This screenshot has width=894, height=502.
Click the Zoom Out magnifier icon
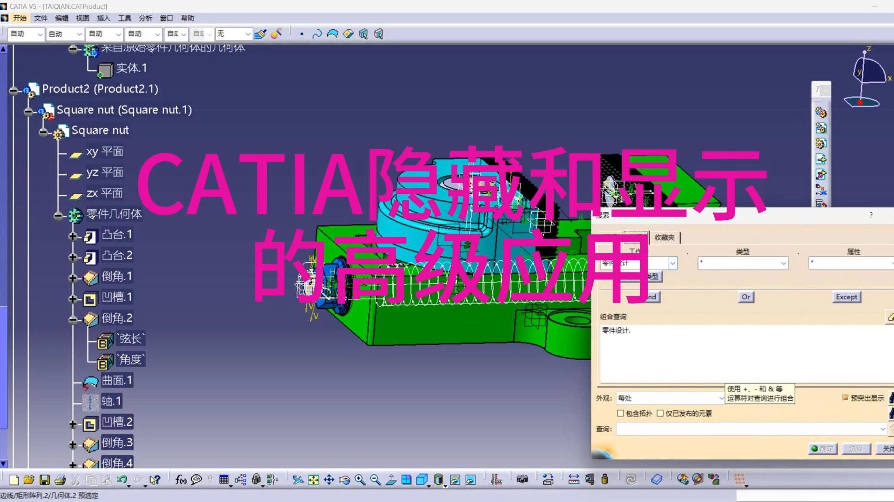tap(375, 480)
